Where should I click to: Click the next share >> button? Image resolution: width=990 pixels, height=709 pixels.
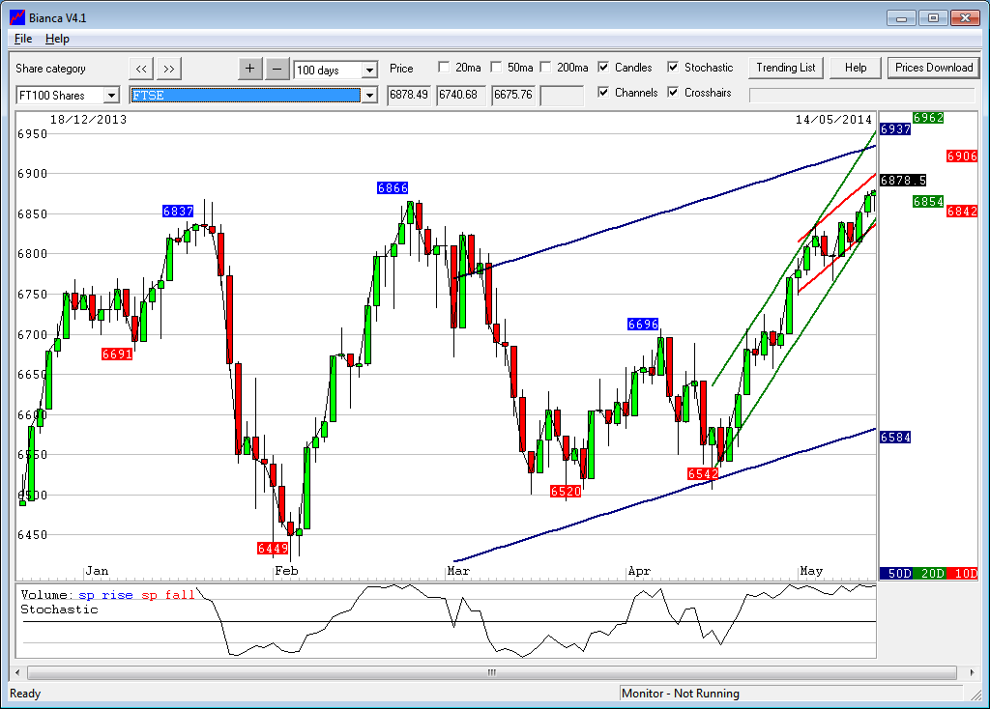(x=168, y=69)
